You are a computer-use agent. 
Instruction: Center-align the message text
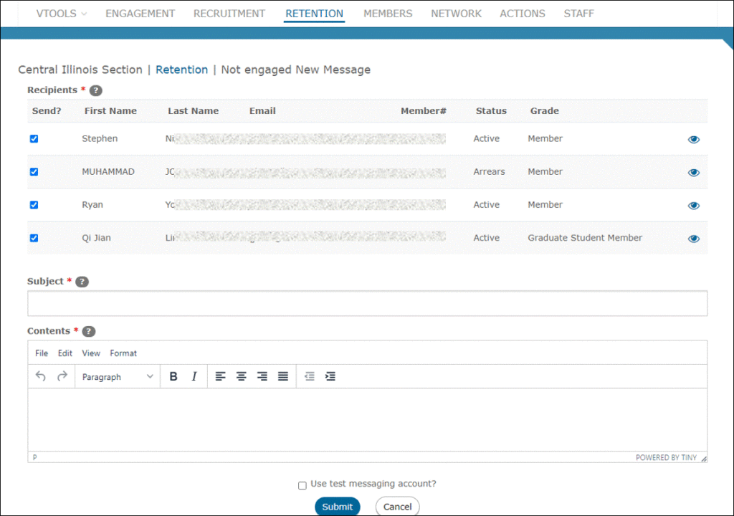click(x=241, y=376)
